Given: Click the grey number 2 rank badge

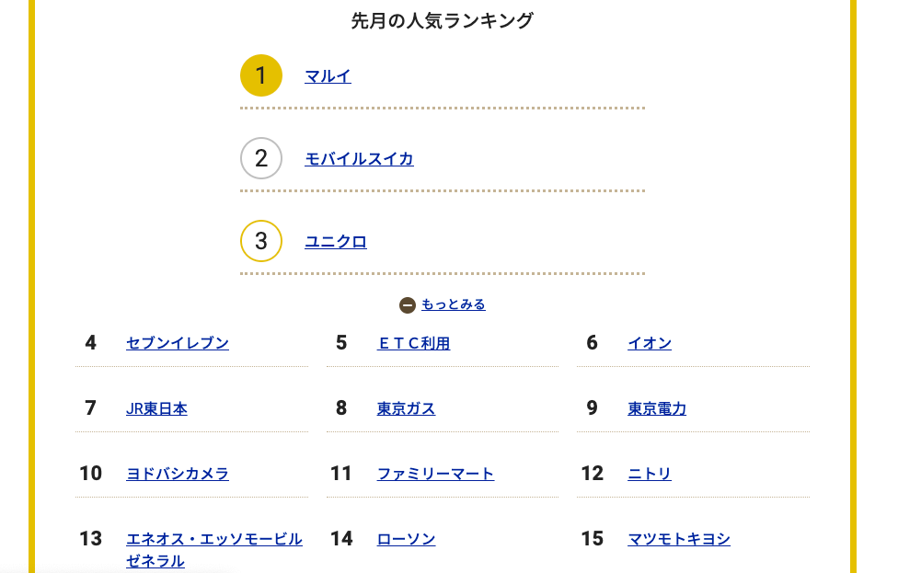Looking at the screenshot, I should [261, 158].
